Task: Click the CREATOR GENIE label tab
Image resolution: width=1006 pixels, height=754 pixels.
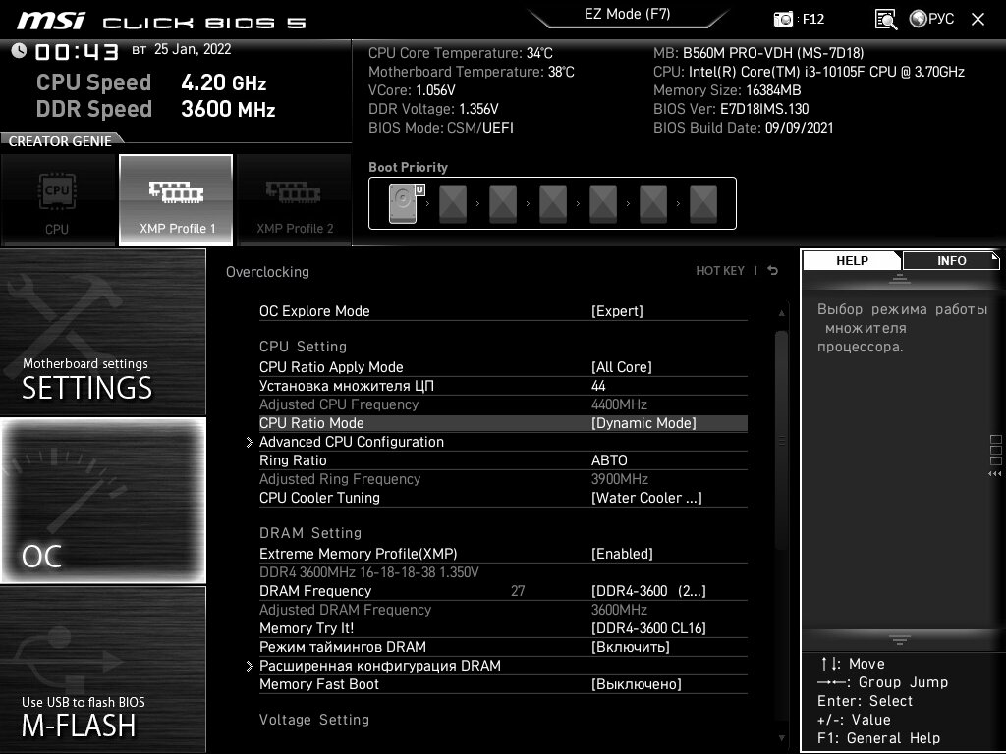Action: click(x=60, y=141)
